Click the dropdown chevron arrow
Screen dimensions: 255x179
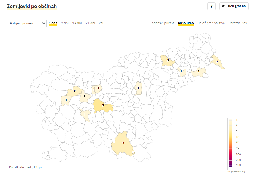pos(43,23)
